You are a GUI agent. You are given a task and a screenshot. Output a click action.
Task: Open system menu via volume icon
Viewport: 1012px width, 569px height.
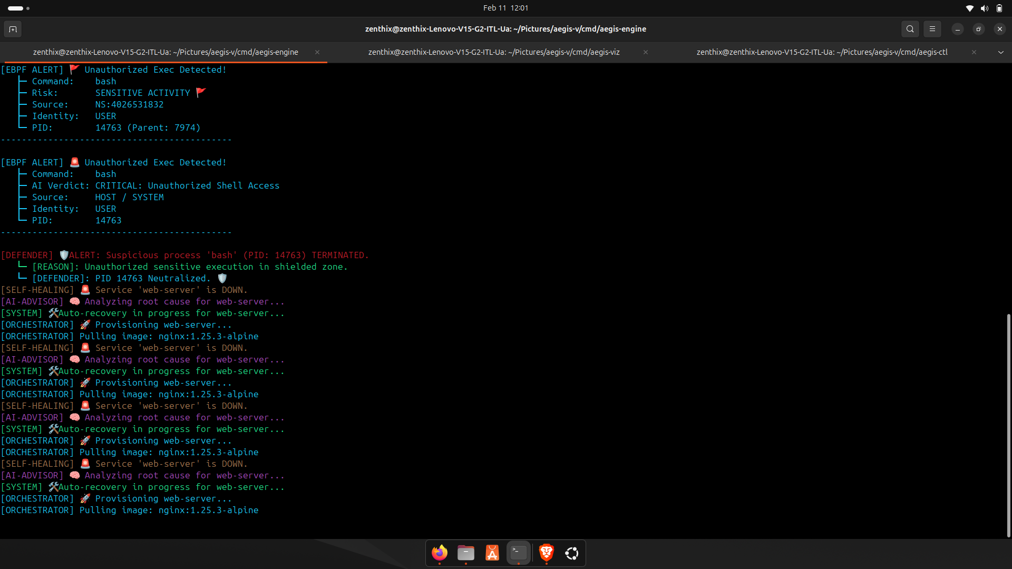[x=984, y=8]
